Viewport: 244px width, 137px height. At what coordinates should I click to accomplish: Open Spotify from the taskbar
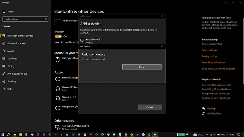(x=149, y=134)
